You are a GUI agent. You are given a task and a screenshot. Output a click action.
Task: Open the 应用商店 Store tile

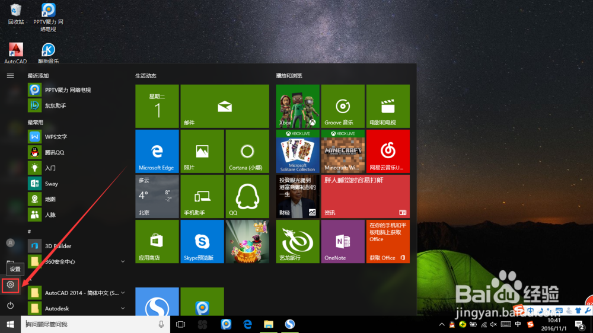157,242
